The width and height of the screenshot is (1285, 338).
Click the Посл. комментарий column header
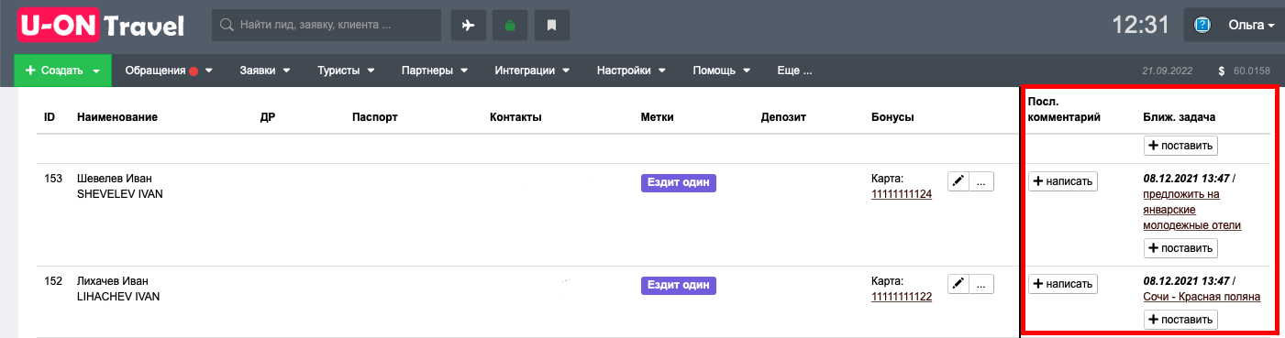1064,109
